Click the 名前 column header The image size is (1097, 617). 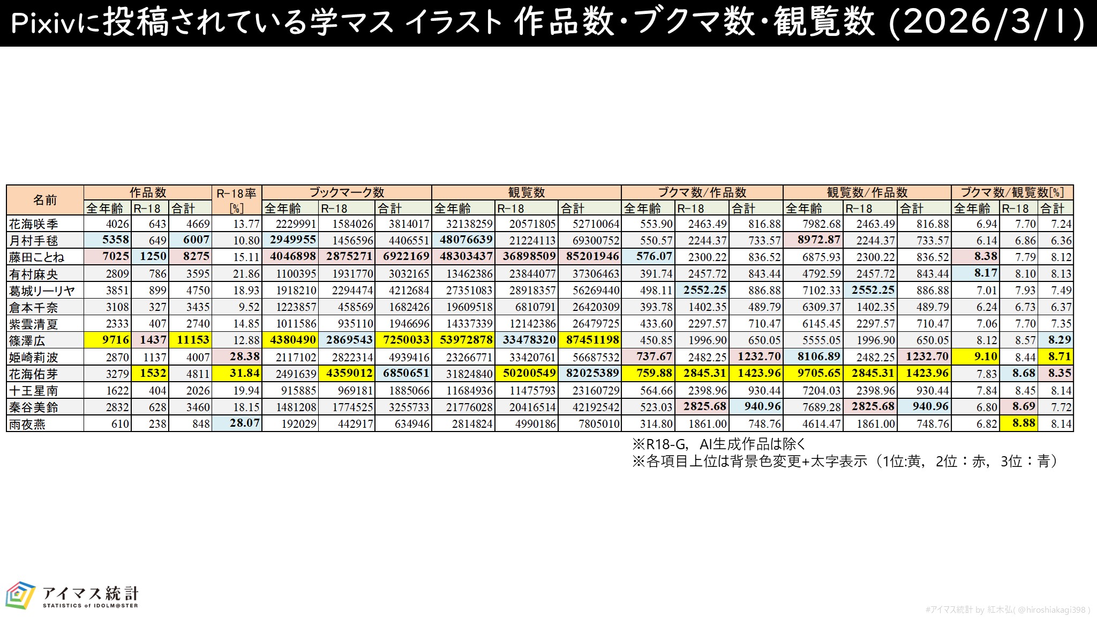tap(45, 200)
